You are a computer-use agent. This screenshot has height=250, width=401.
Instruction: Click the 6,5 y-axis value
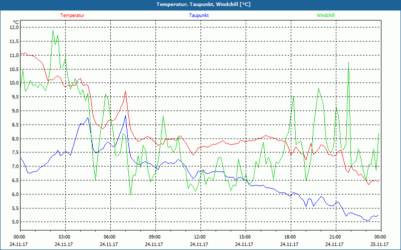click(15, 180)
